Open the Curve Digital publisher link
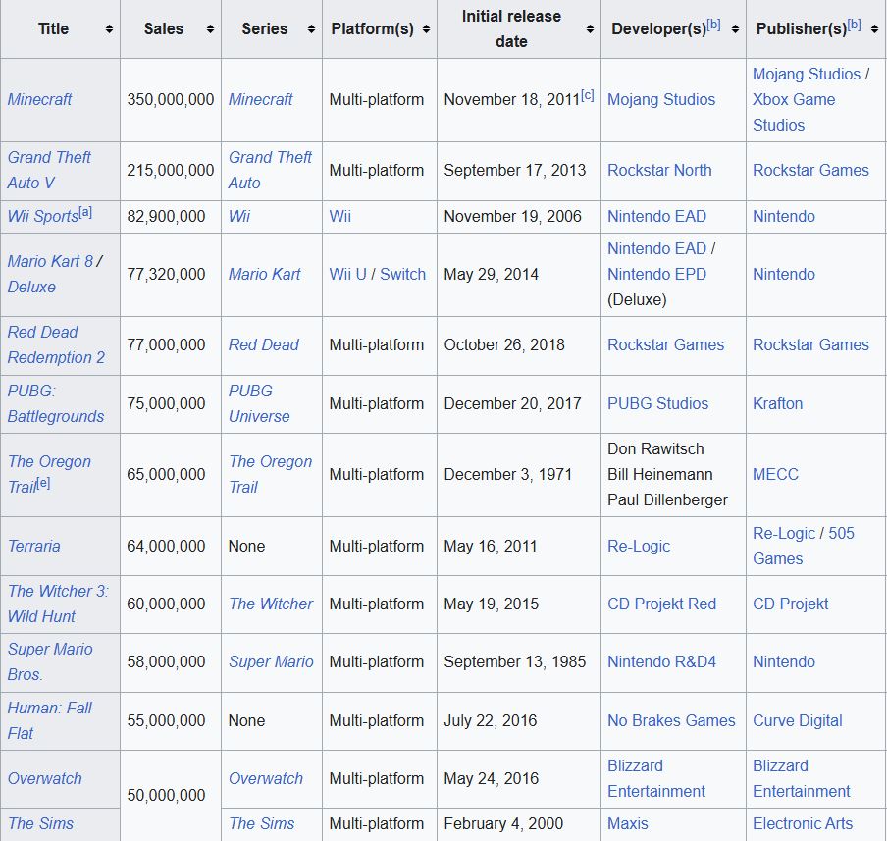Screen dimensions: 887x841 [797, 720]
